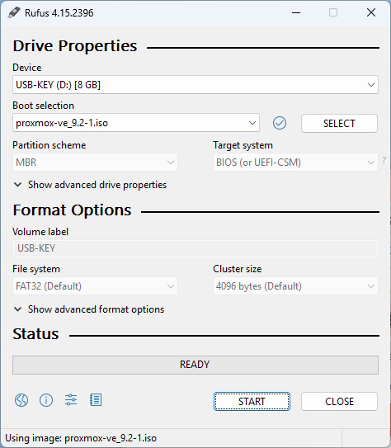Open the About info icon

[46, 400]
